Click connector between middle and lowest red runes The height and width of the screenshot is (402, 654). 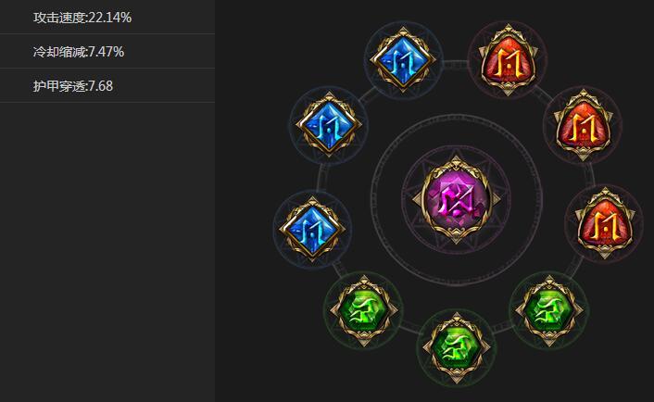591,175
